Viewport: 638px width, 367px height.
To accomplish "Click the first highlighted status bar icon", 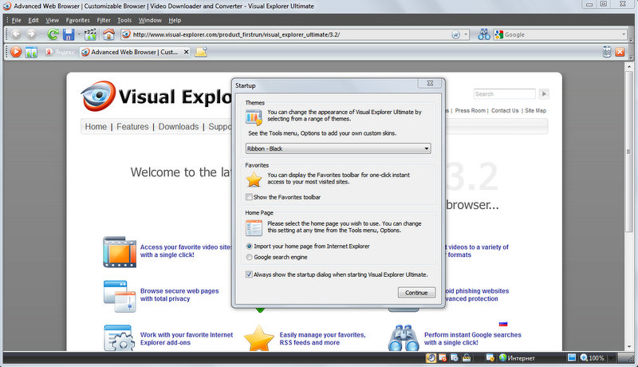I will 431,357.
